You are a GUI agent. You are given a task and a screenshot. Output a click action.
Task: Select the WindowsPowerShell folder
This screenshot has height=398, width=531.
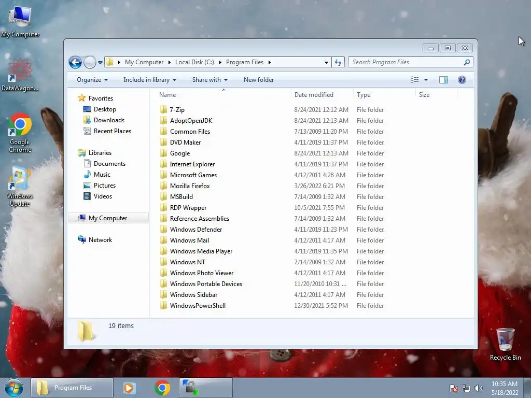coord(198,306)
